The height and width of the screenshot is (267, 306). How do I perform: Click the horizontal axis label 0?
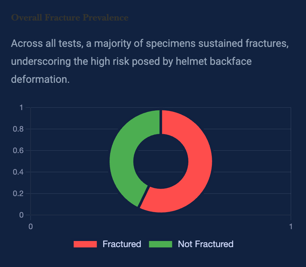(31, 227)
